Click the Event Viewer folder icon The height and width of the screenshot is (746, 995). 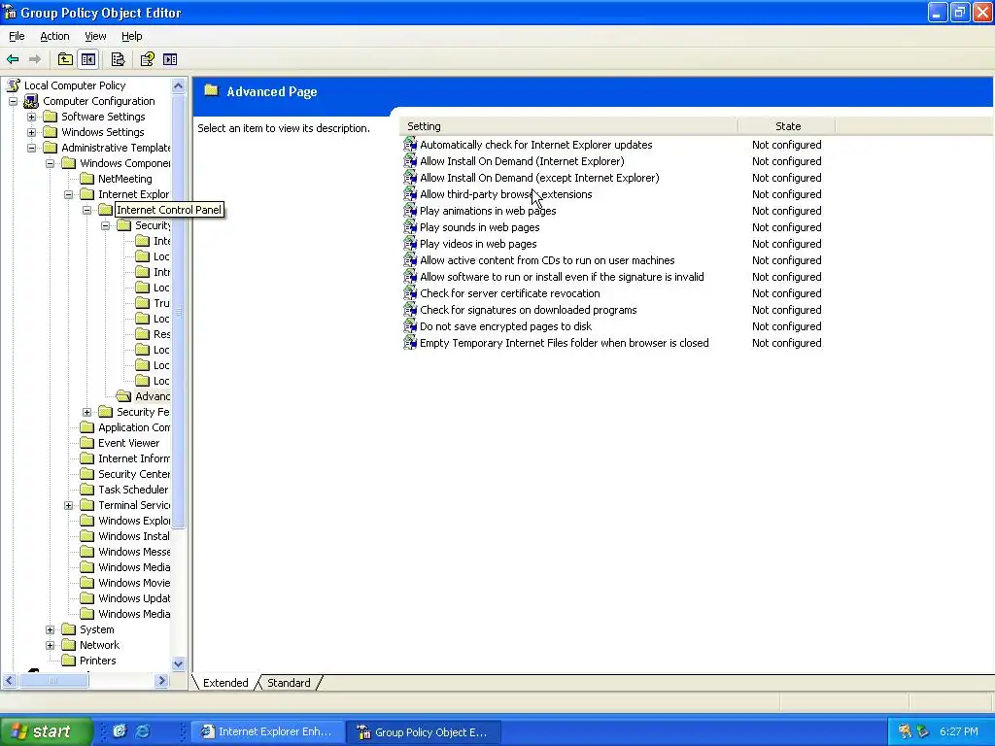pyautogui.click(x=86, y=443)
